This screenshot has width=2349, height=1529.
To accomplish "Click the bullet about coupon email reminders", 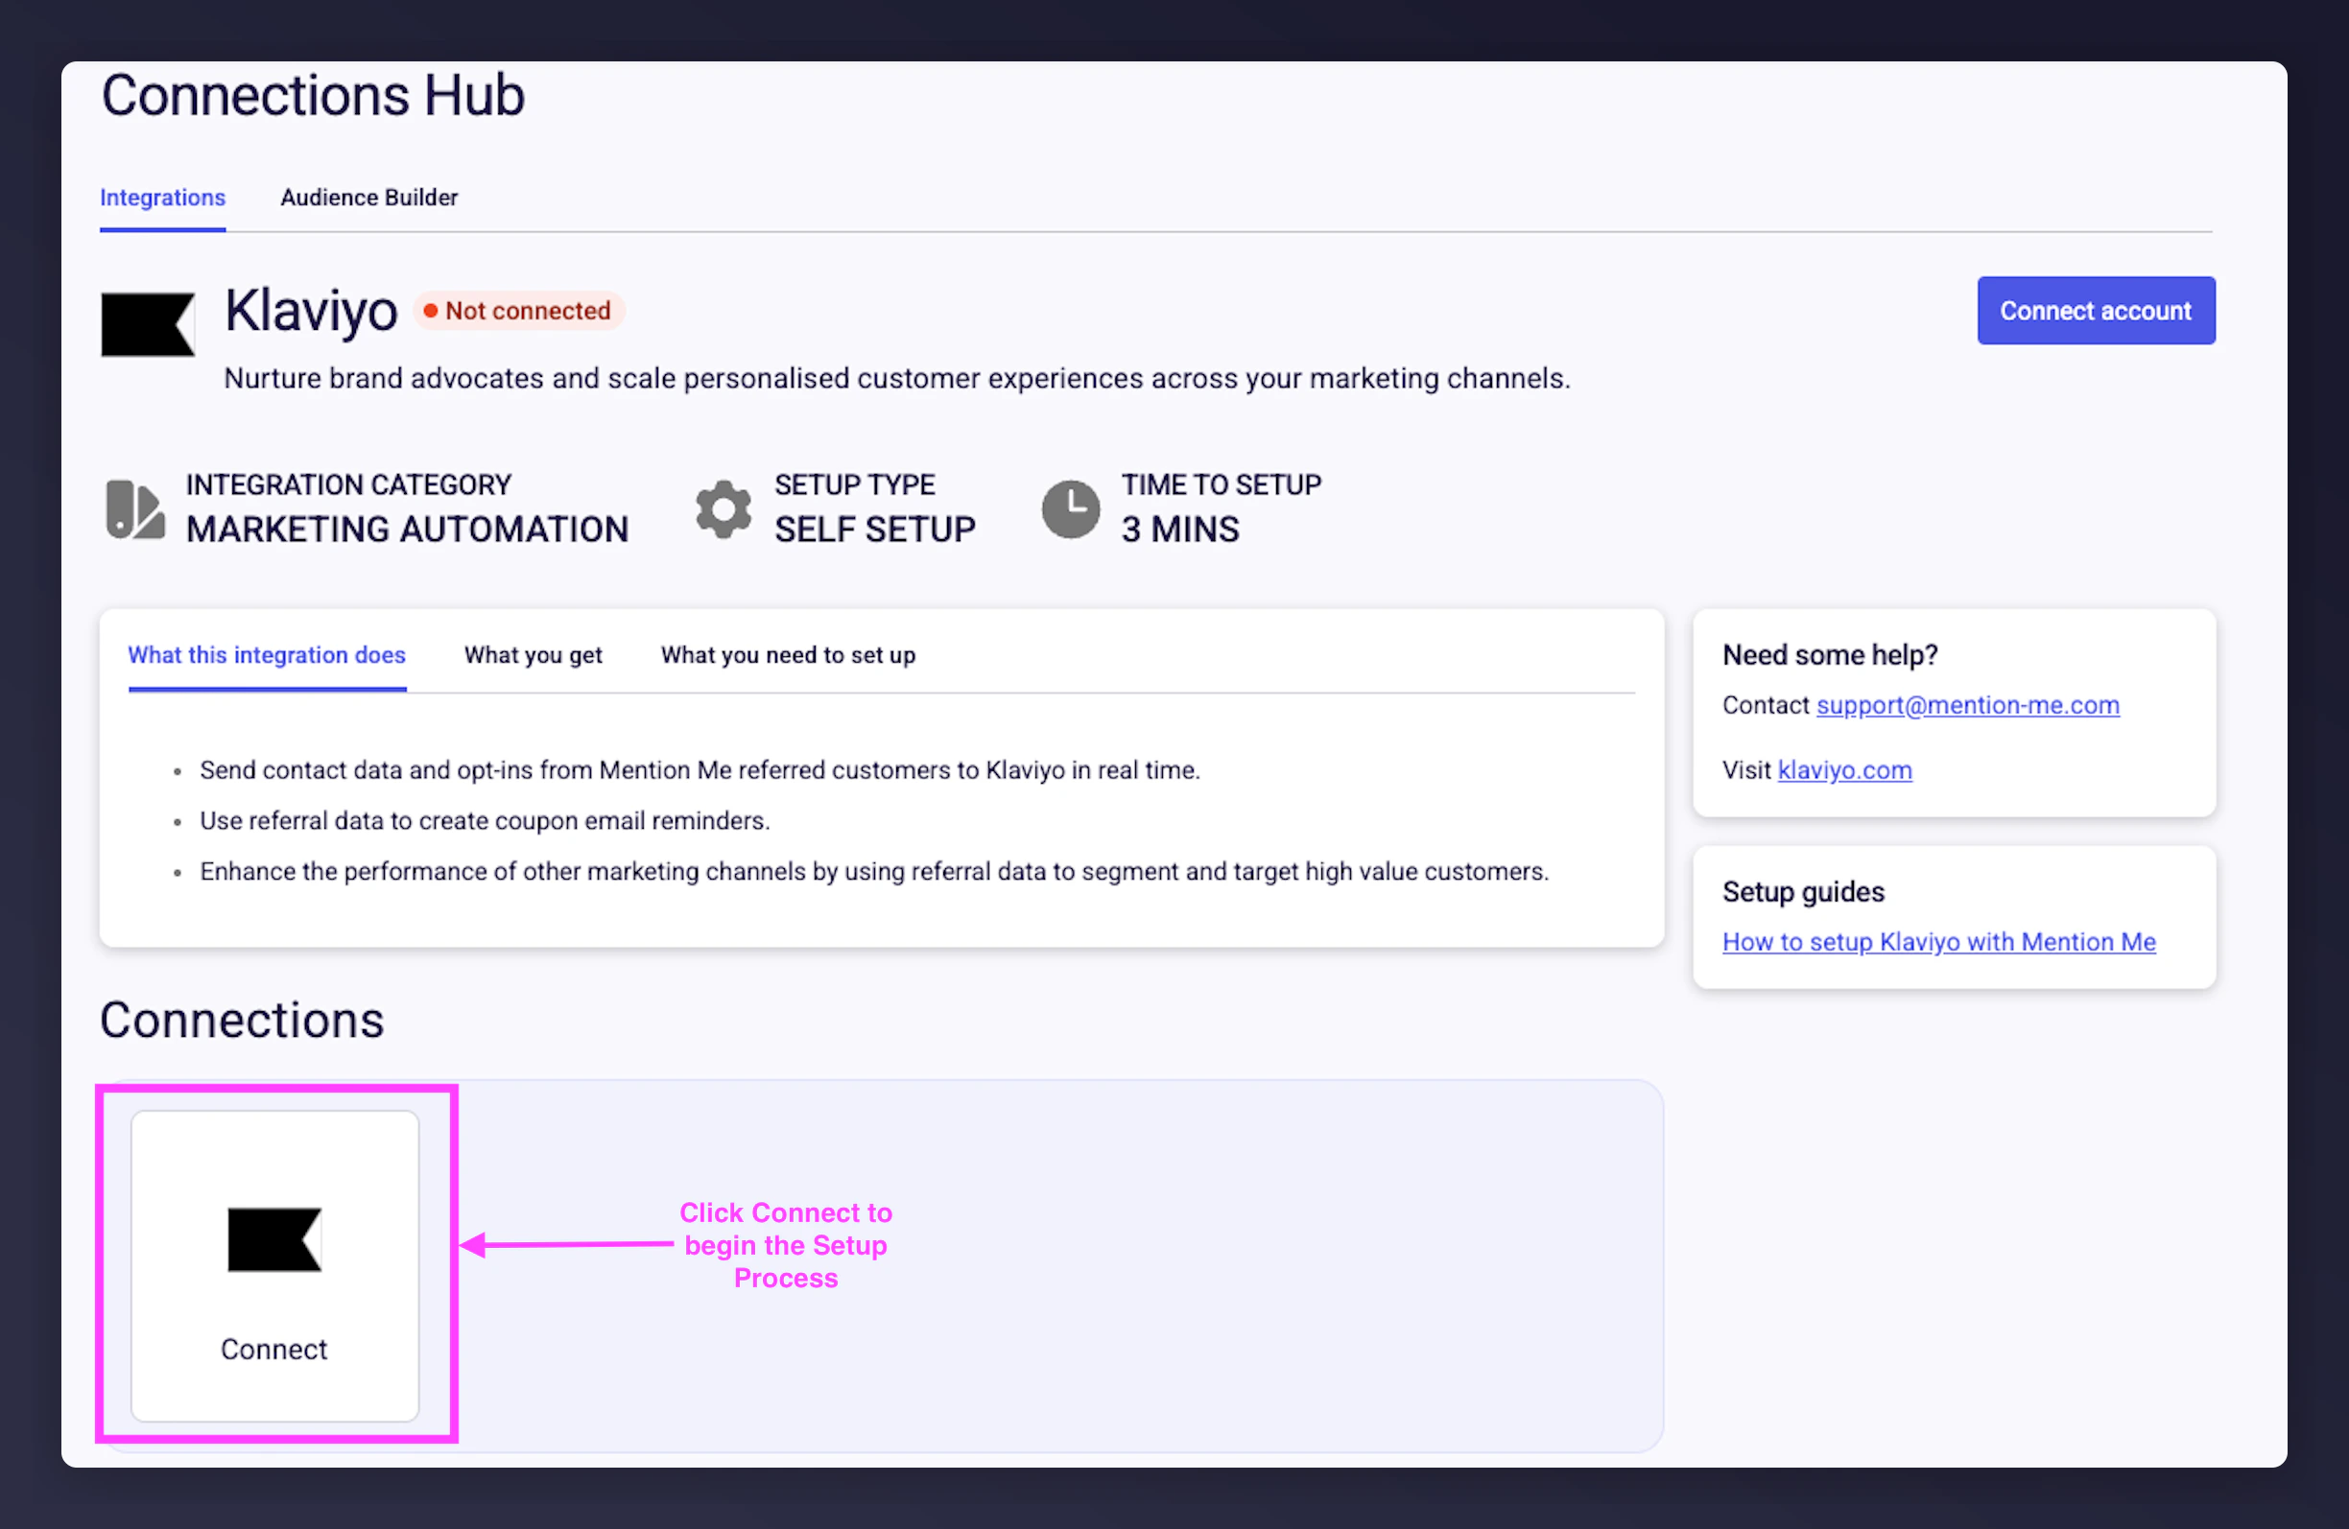I will [485, 821].
